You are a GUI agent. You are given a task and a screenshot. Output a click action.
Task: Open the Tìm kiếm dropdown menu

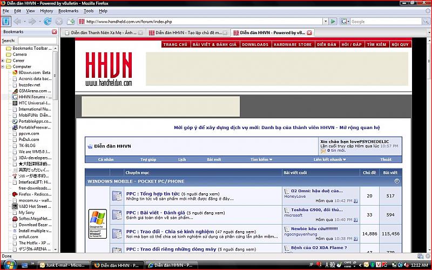(x=261, y=160)
